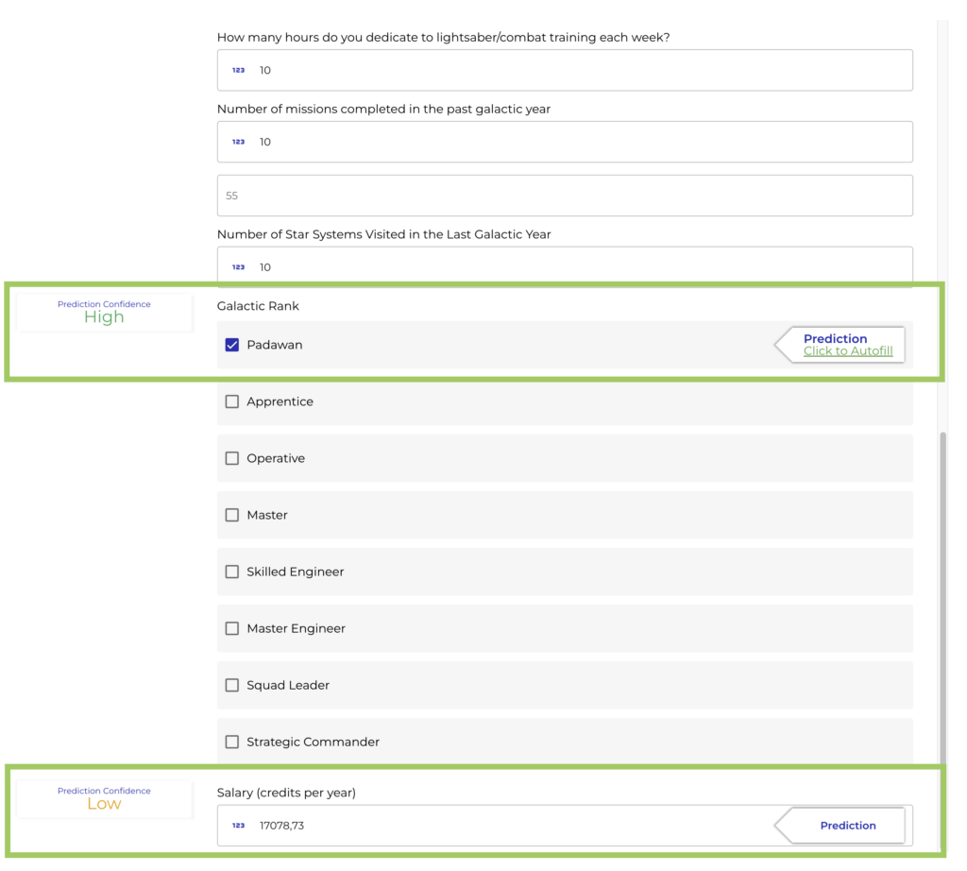Click the Low prediction confidence badge
The width and height of the screenshot is (967, 871).
[104, 798]
